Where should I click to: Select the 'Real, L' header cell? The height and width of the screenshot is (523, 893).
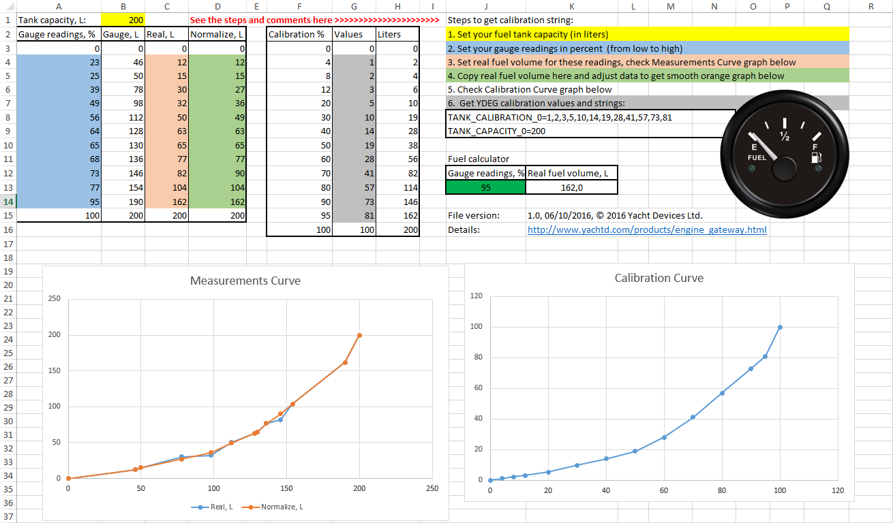(166, 34)
